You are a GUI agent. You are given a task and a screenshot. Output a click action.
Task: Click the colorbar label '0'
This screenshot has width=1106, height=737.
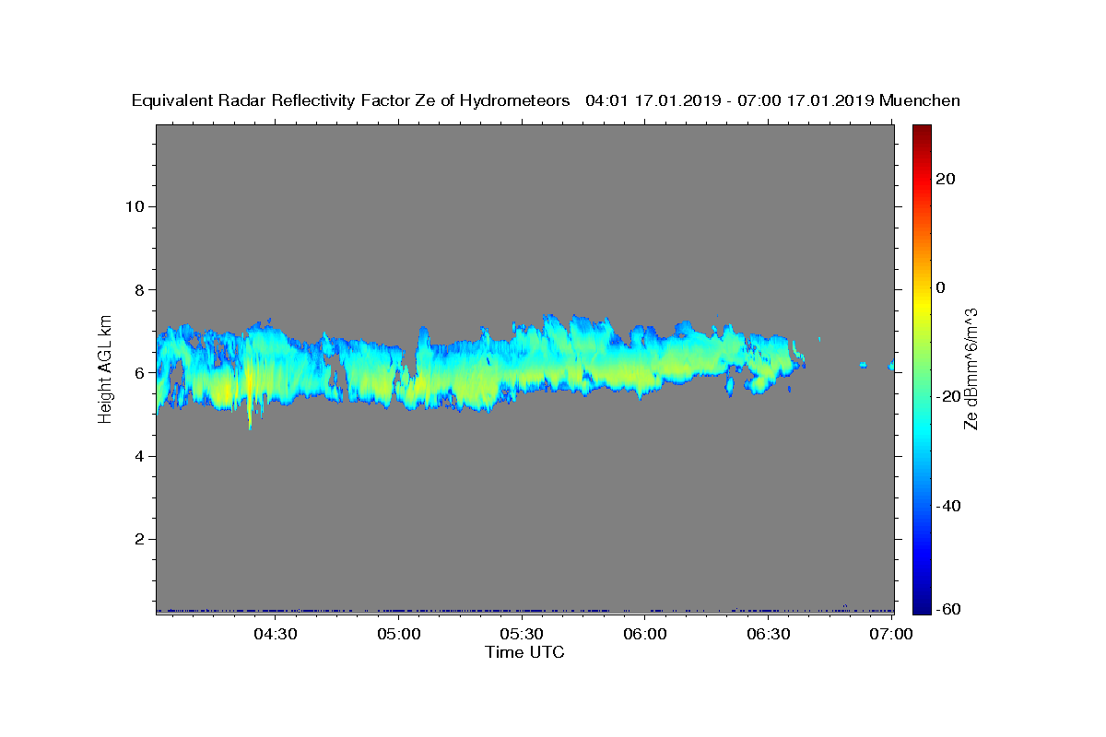tap(940, 287)
